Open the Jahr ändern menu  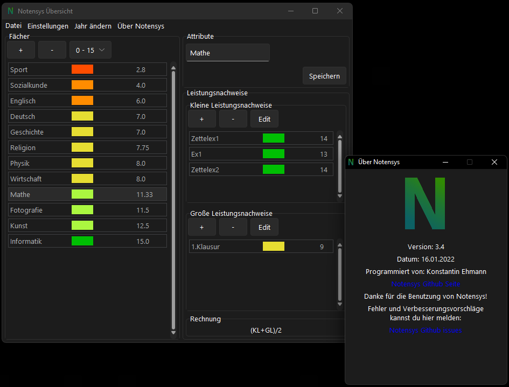point(93,26)
